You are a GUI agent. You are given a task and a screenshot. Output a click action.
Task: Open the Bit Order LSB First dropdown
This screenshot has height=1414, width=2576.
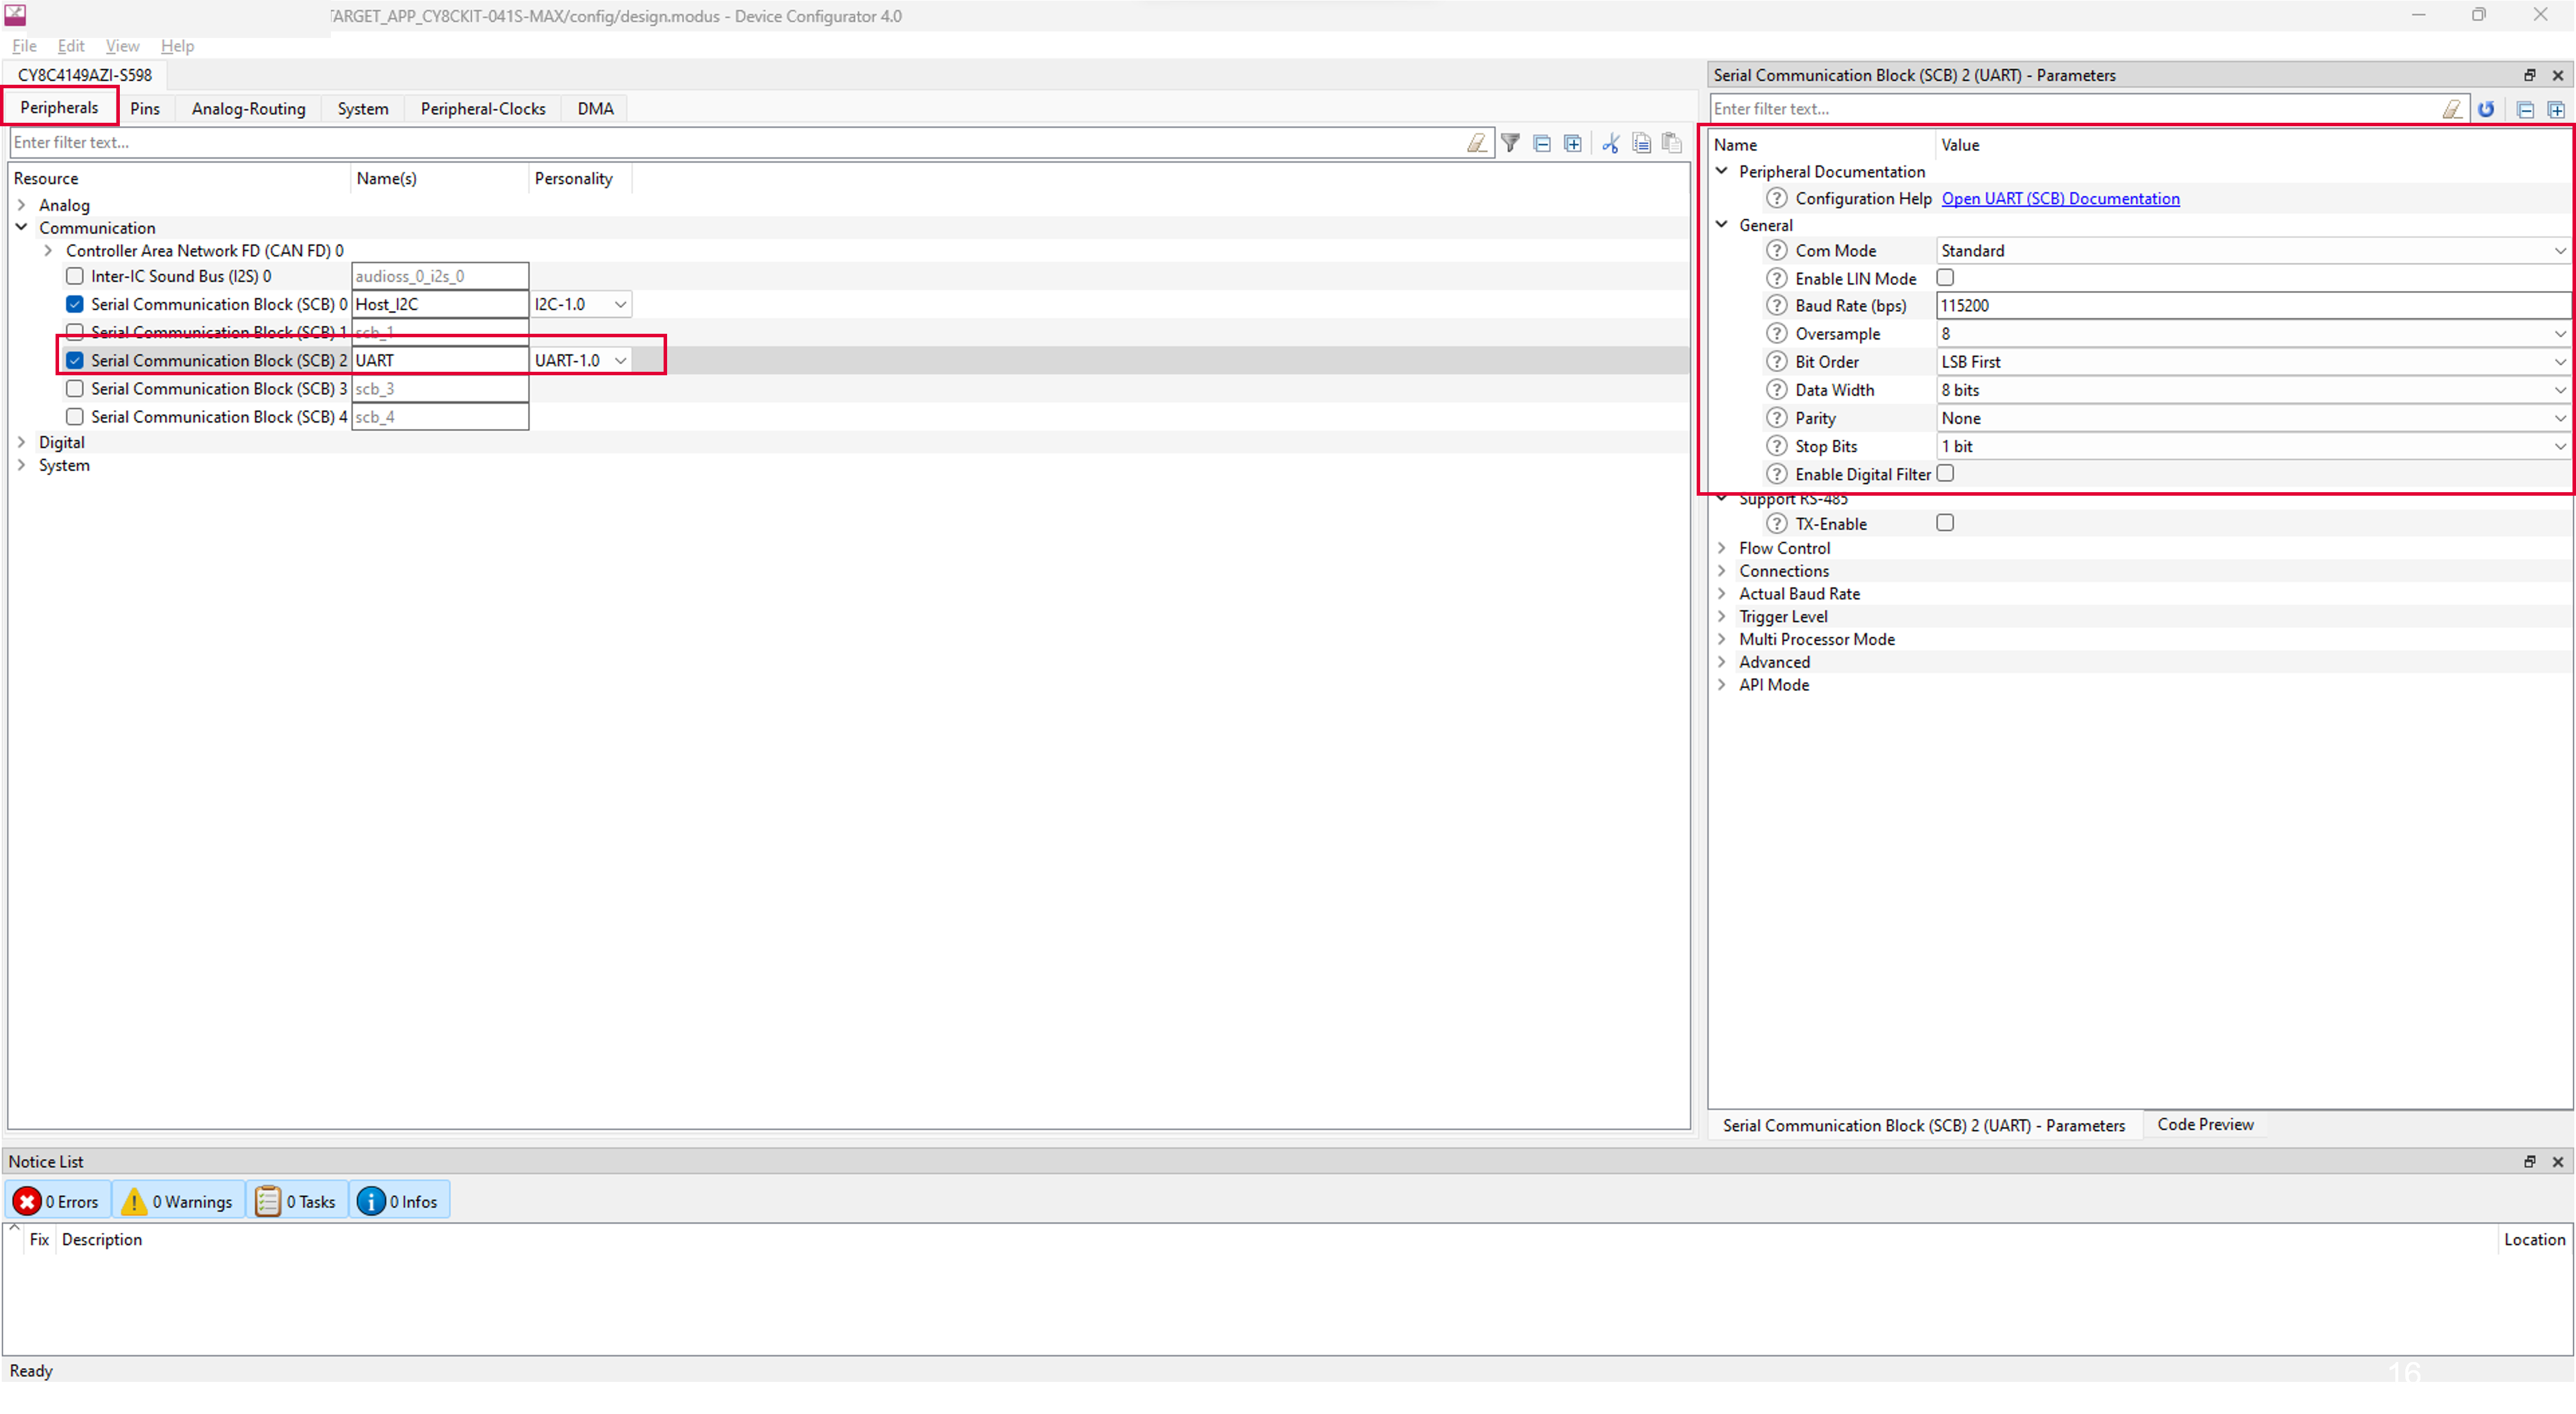2253,361
